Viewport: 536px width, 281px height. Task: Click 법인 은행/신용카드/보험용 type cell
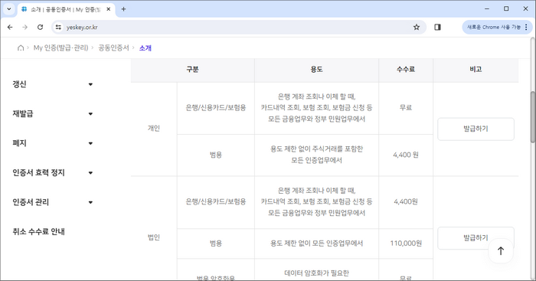tap(216, 201)
